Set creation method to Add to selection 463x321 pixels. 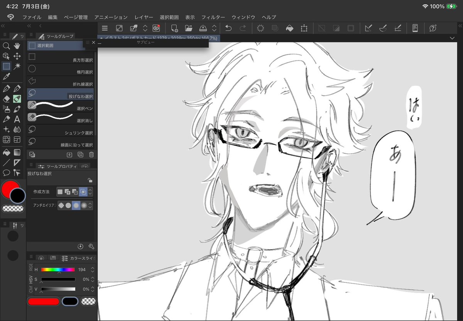pos(68,192)
